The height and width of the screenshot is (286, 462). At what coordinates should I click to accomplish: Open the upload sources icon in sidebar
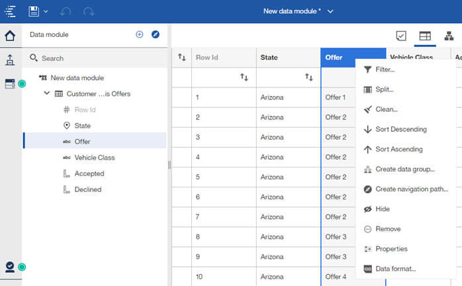tap(10, 60)
